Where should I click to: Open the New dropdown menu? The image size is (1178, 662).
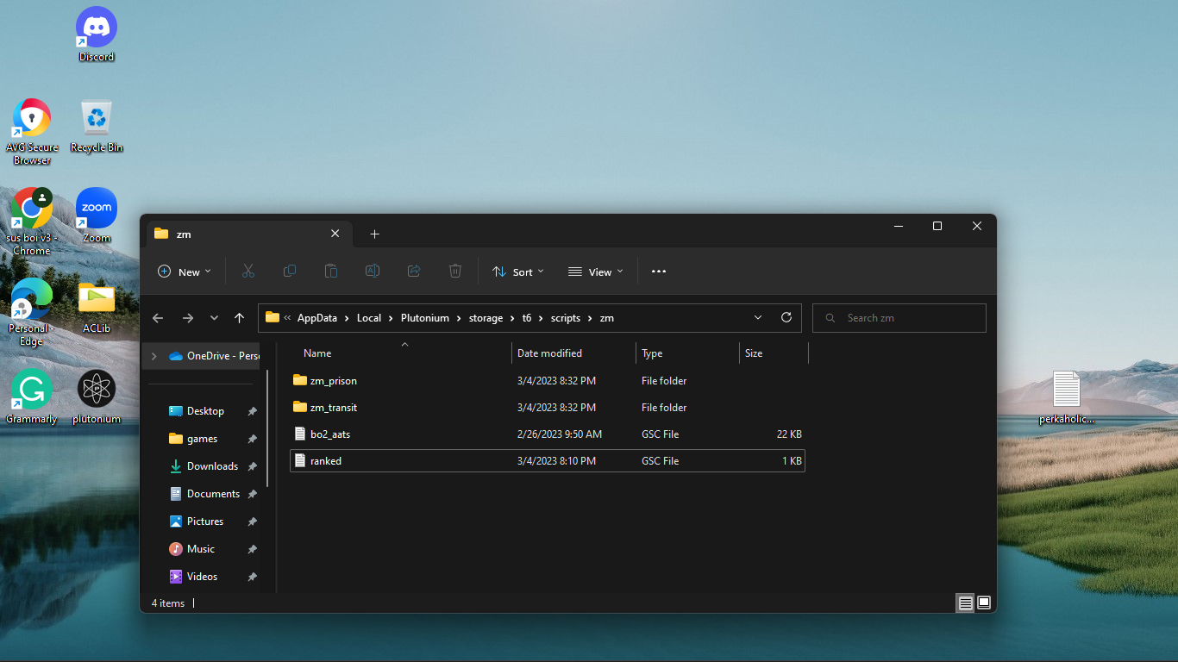(184, 272)
